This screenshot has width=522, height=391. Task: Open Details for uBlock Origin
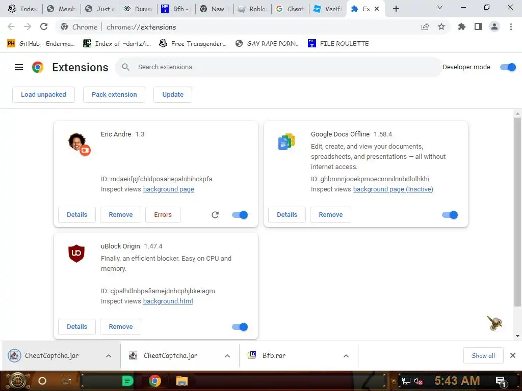coord(77,327)
